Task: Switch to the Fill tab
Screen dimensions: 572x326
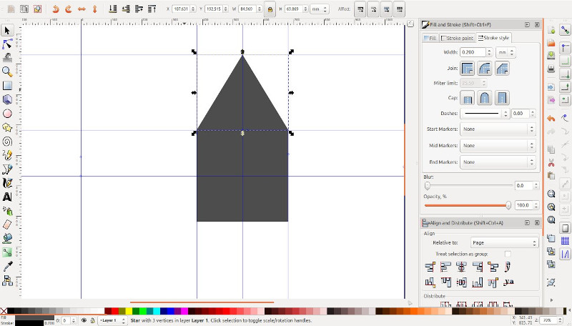Action: click(x=430, y=38)
